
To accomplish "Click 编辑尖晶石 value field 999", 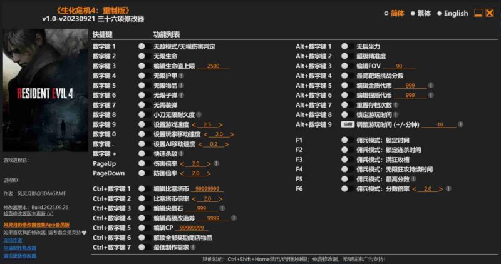I will coord(202,208).
